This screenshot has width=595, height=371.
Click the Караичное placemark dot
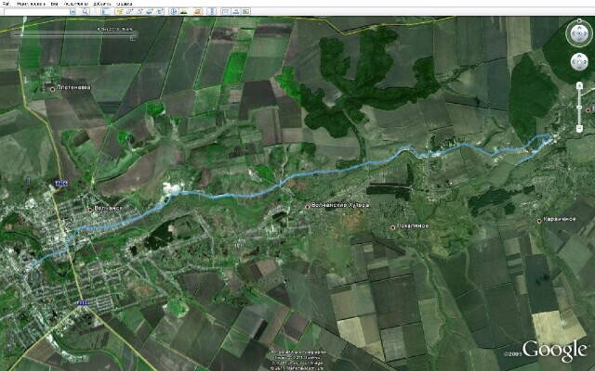[539, 221]
